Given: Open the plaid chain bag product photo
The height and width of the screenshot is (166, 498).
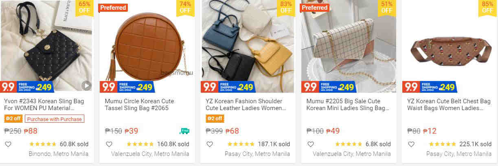Looking at the screenshot, I should 349,46.
